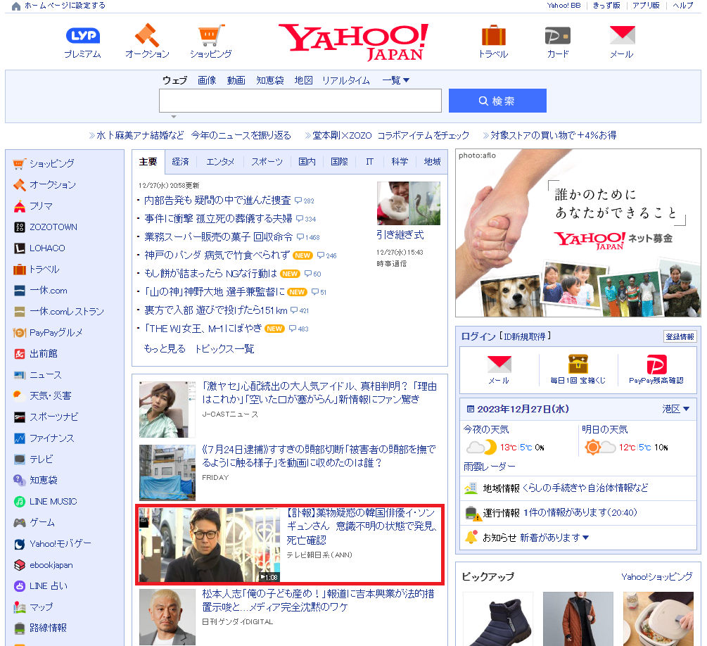Screen dimensions: 707x646
Task: Open ZOZOTOWN sidebar icon
Action: (x=20, y=227)
